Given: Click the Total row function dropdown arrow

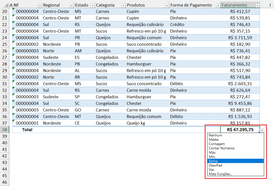Looking at the screenshot, I should pos(262,130).
